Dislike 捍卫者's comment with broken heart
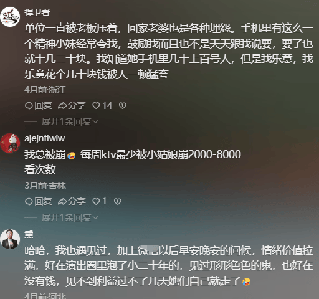The width and height of the screenshot is (319, 299). tap(123, 106)
